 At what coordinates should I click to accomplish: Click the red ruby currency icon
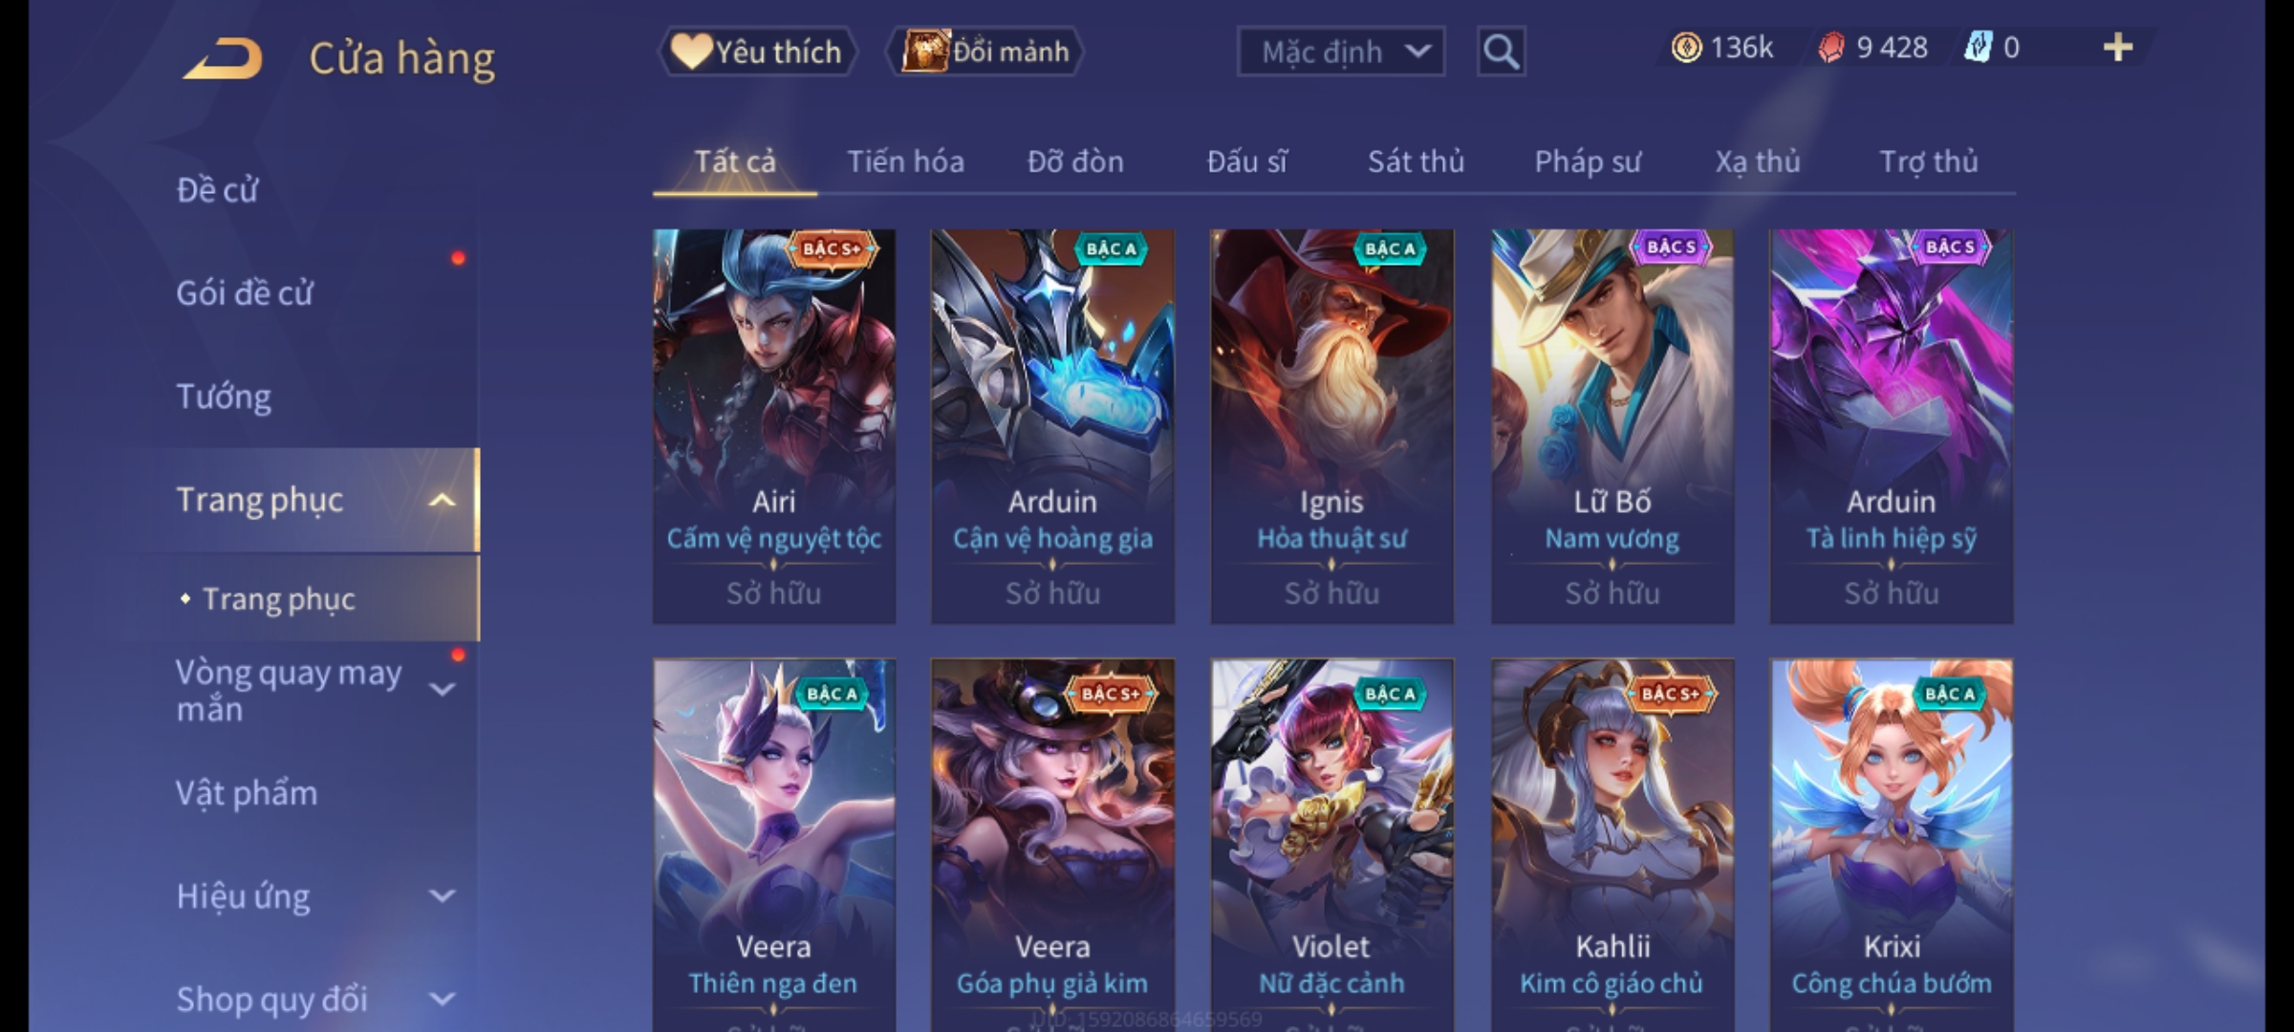coord(1830,48)
